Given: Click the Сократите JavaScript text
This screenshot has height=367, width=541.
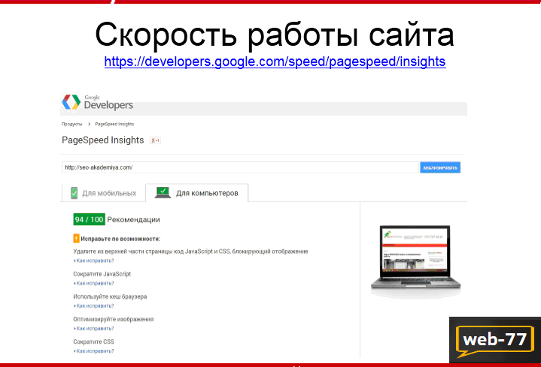Looking at the screenshot, I should pyautogui.click(x=102, y=274).
